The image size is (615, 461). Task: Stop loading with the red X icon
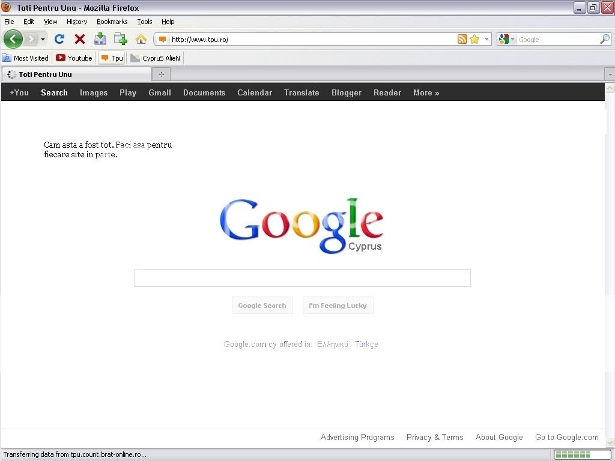tap(80, 39)
